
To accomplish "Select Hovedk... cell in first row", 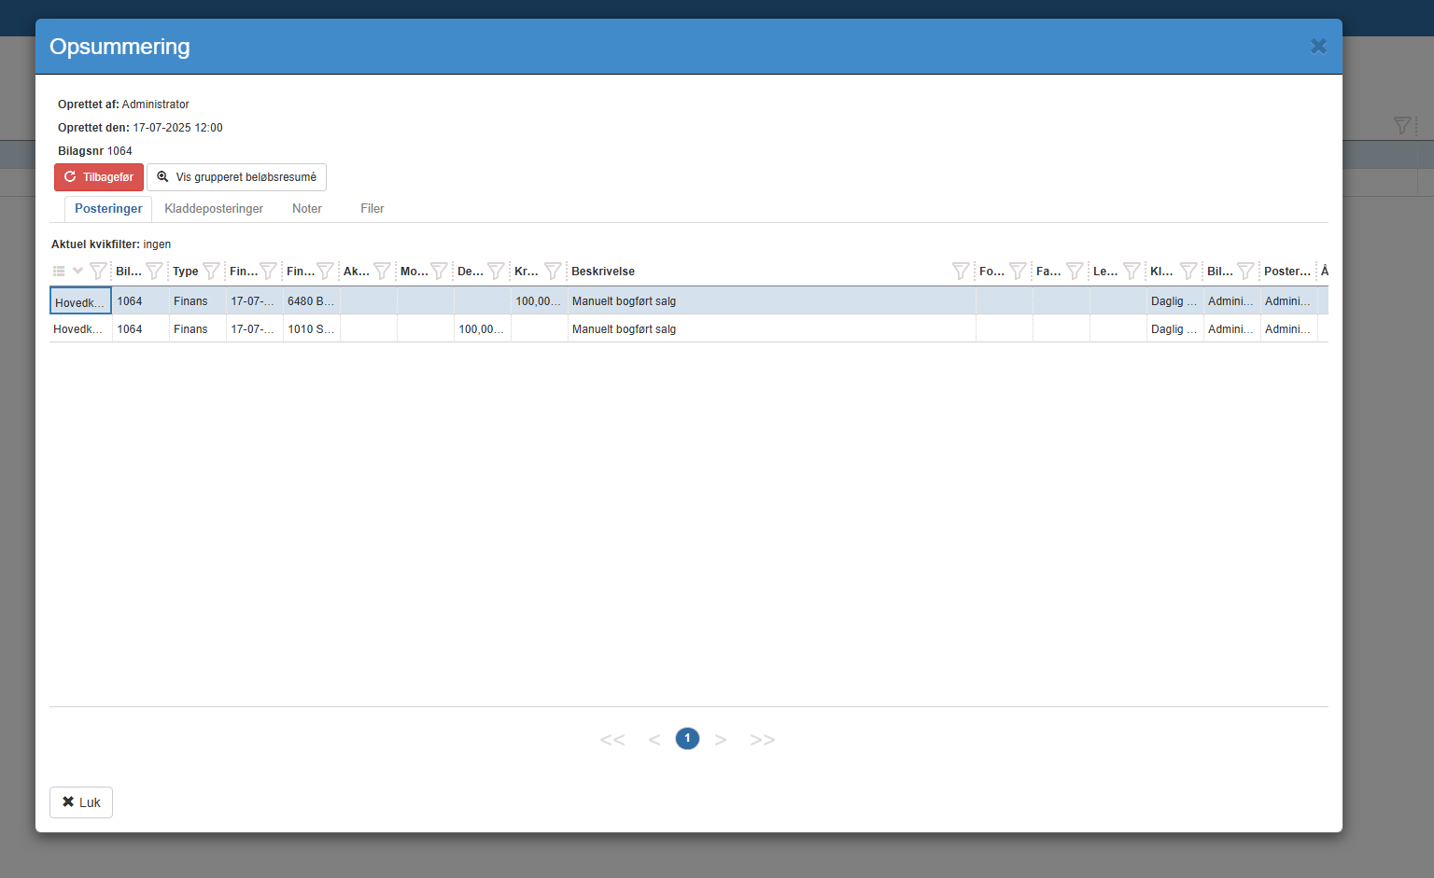I will [80, 301].
